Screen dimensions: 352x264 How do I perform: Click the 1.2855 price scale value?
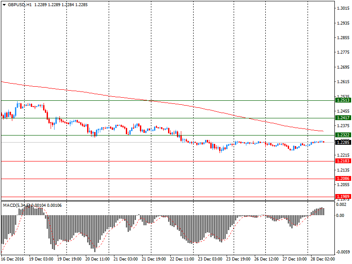point(343,38)
